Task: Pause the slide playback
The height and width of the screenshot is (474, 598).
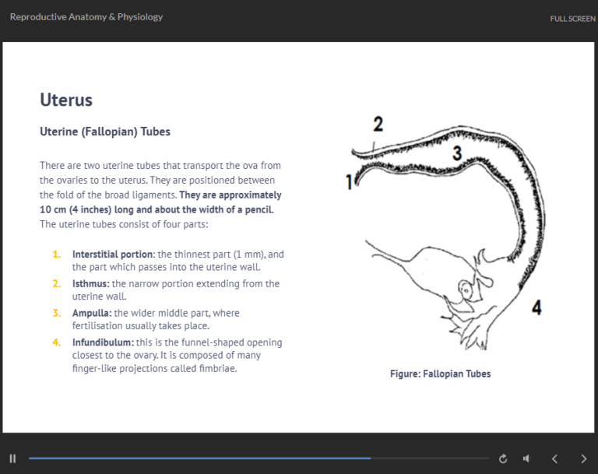Action: tap(12, 458)
